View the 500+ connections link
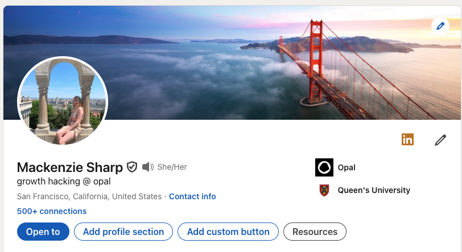 pos(52,211)
